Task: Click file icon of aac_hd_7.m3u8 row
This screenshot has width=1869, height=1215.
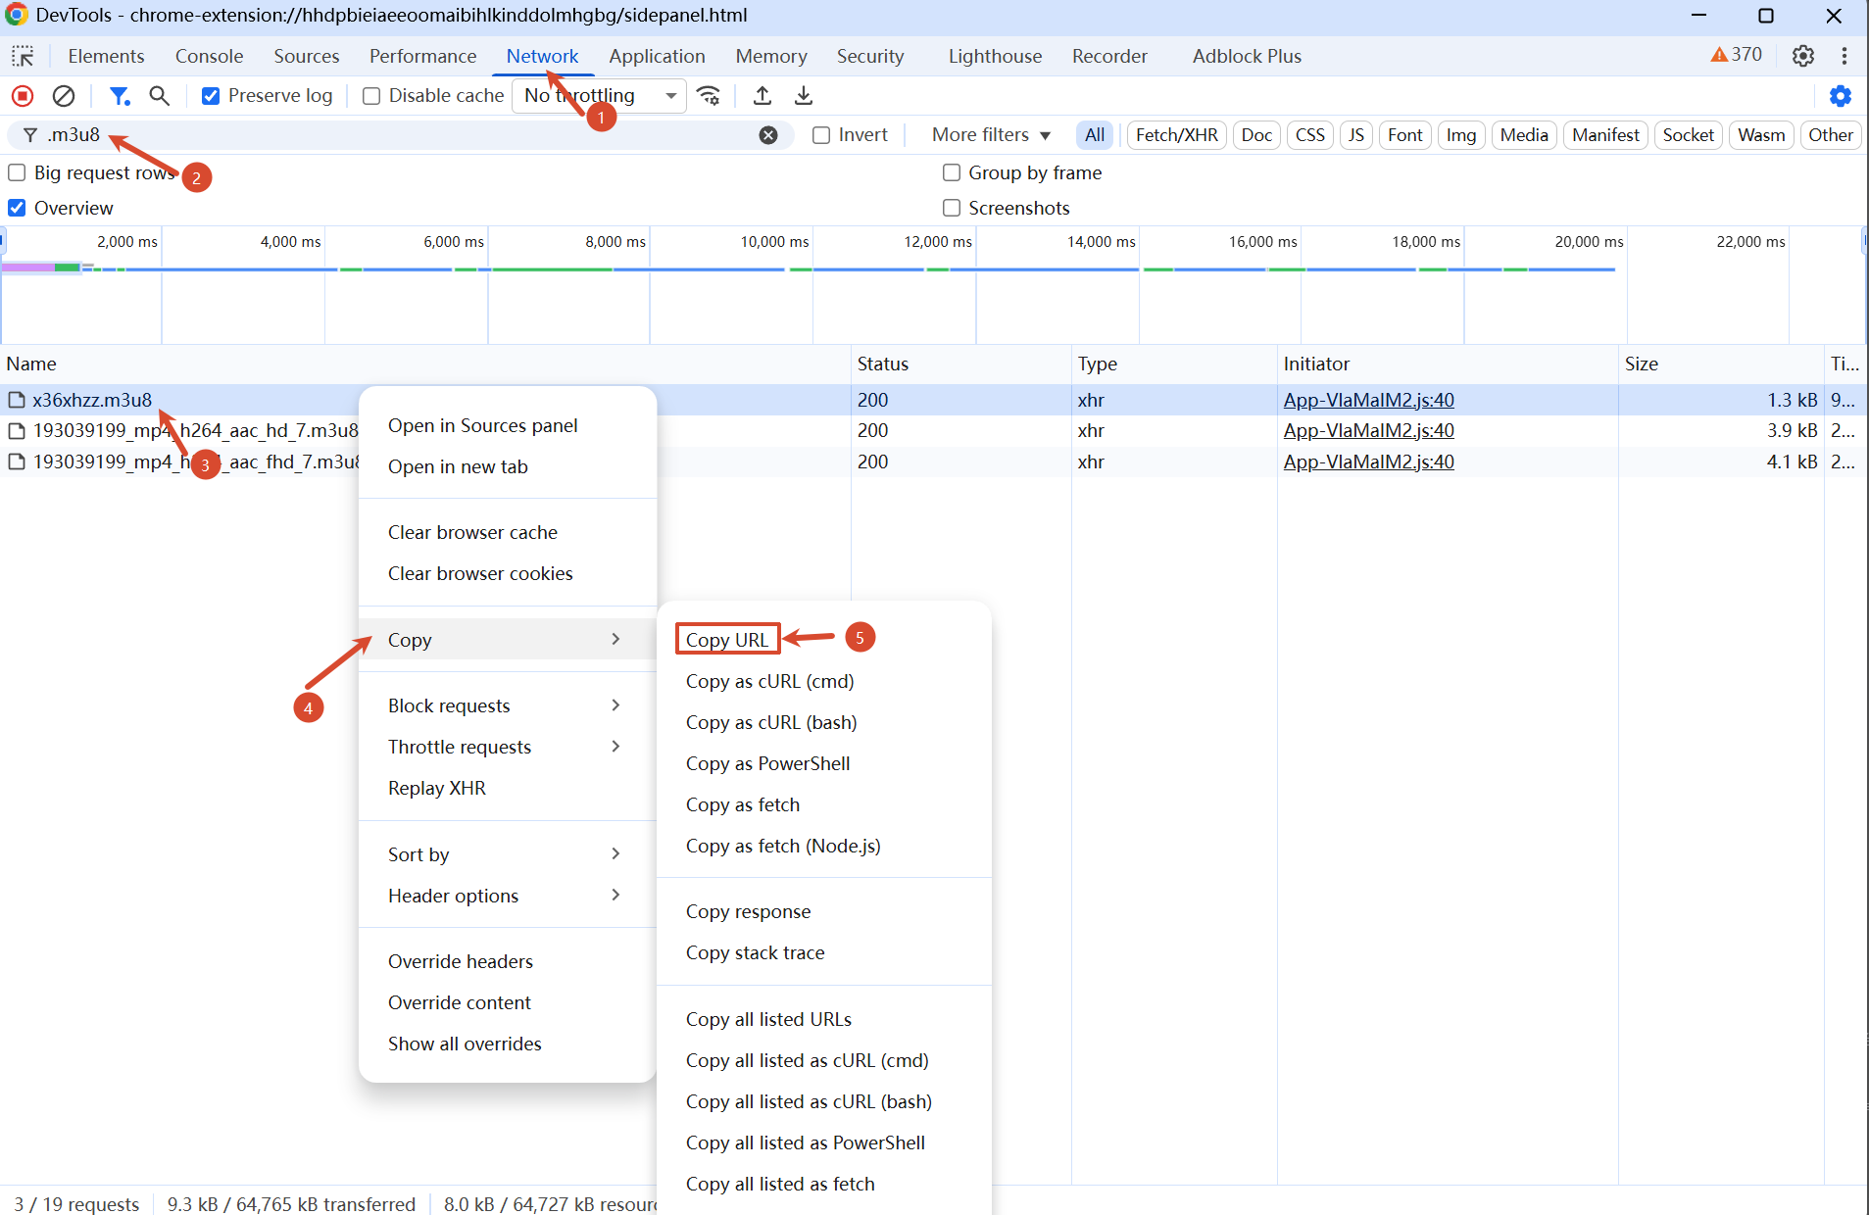Action: point(17,430)
